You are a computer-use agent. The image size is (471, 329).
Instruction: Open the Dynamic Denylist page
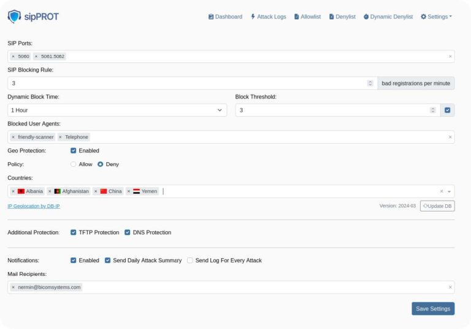click(388, 17)
